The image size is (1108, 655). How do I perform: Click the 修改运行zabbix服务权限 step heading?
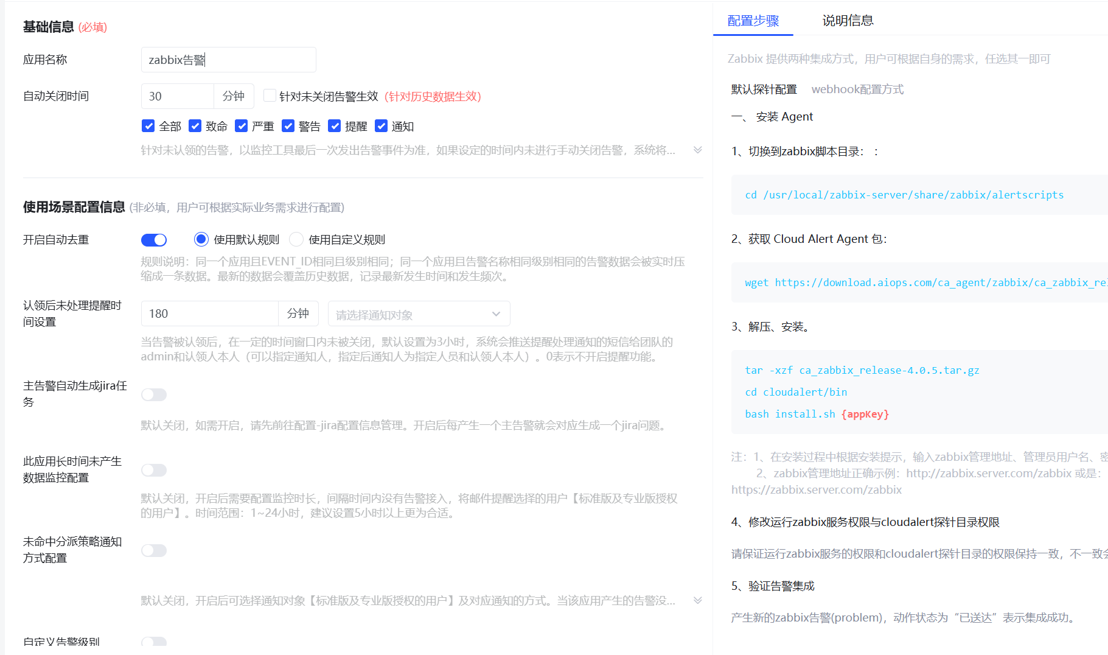tap(866, 522)
